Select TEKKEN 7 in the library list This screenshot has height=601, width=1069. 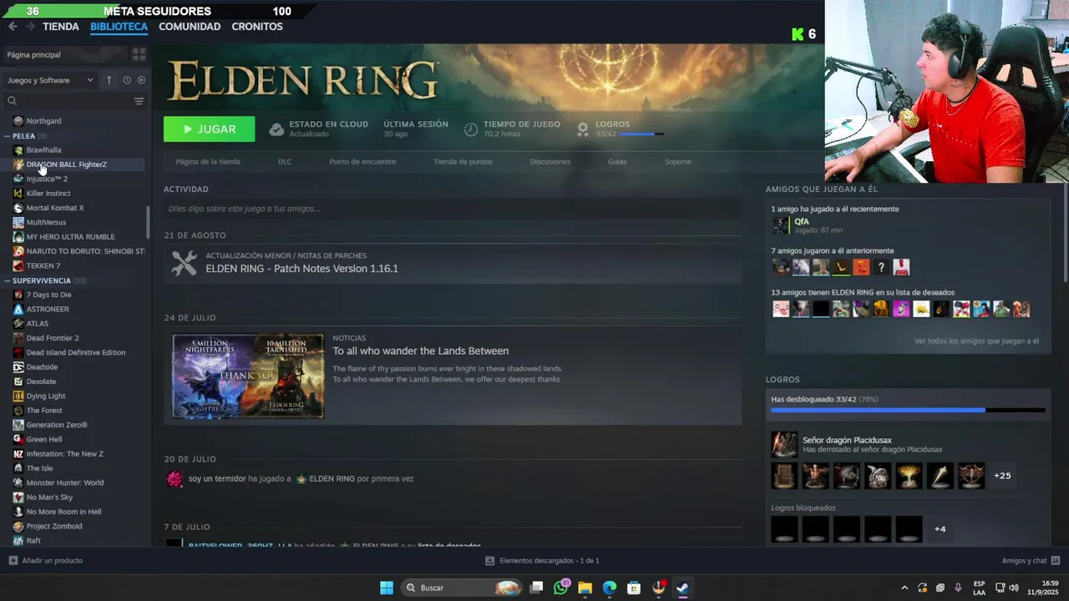click(43, 265)
